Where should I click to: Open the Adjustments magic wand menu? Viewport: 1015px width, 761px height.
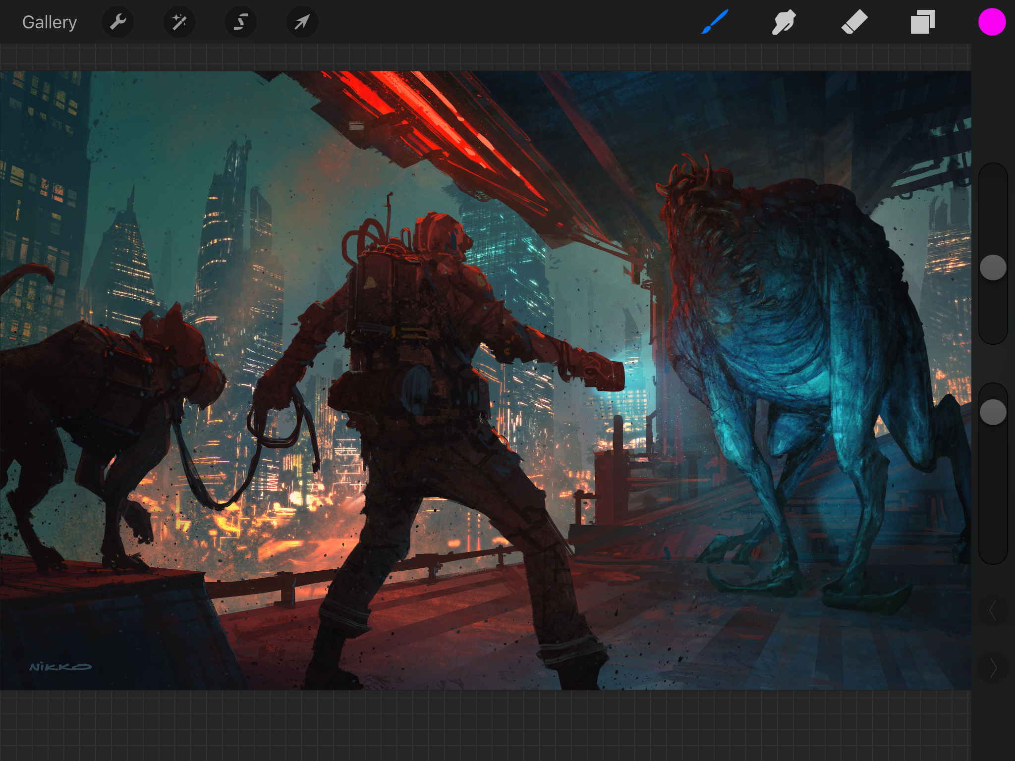coord(179,22)
